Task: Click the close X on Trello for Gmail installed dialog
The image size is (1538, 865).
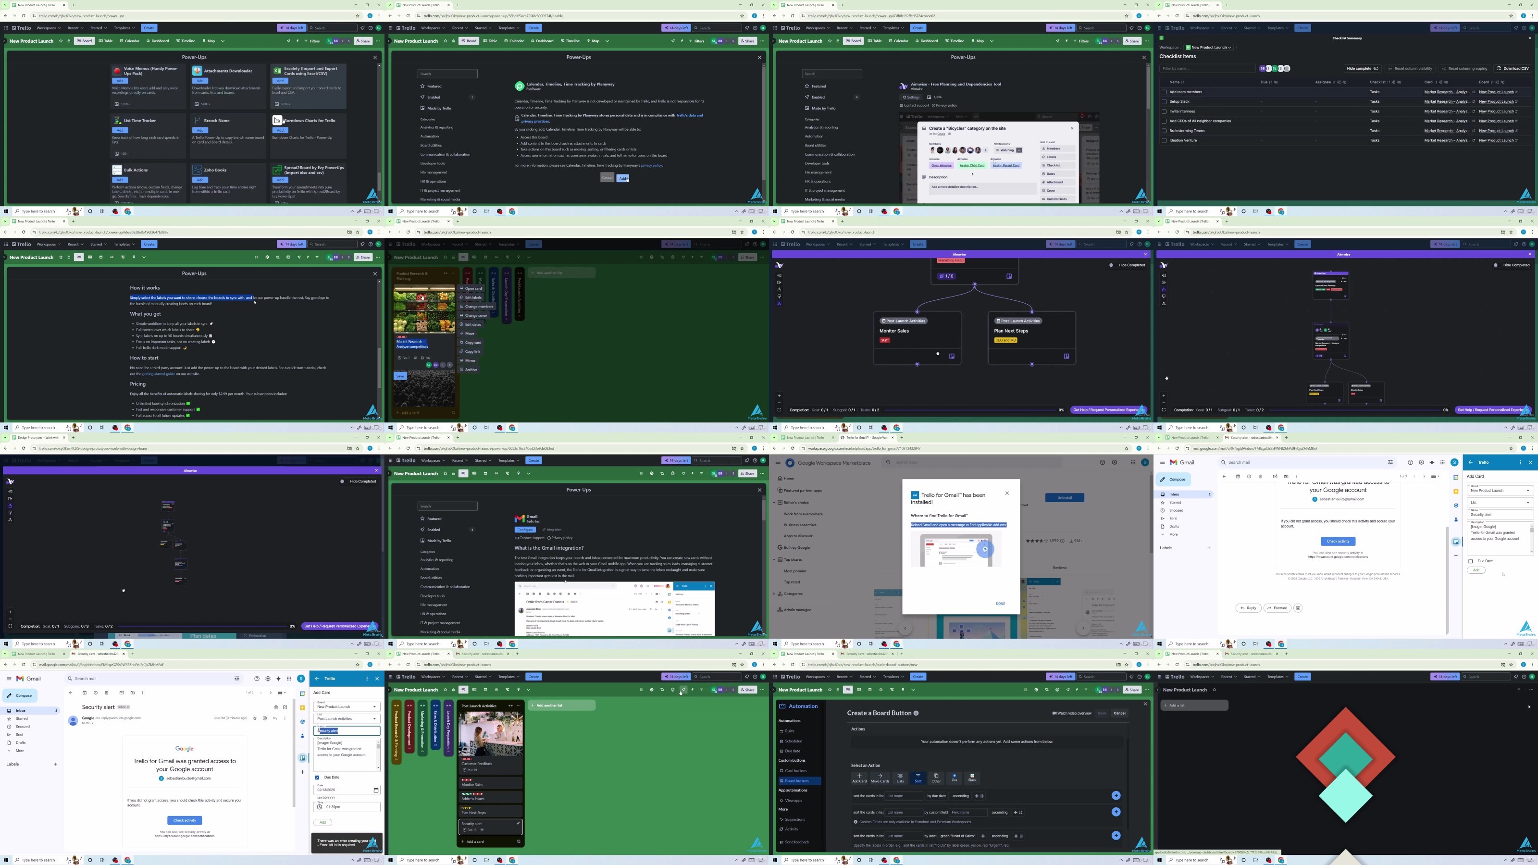Action: tap(1006, 493)
